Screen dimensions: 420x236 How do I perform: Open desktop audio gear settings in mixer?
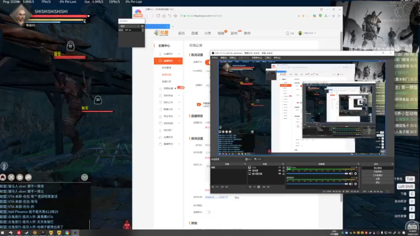click(355, 184)
